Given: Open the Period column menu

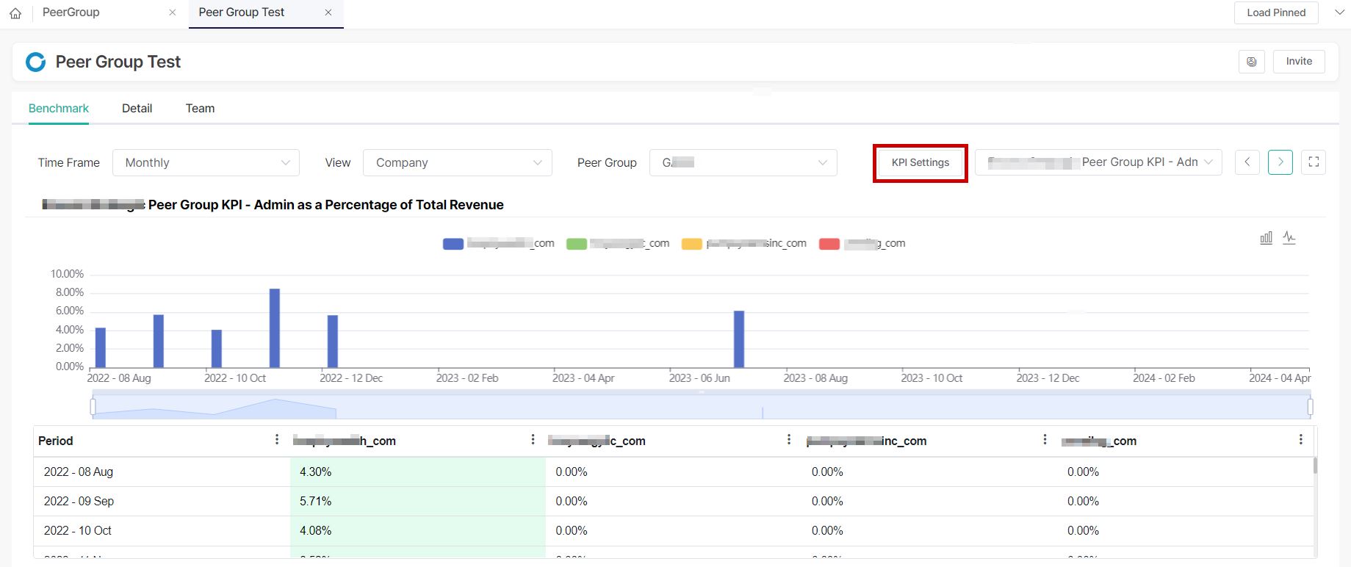Looking at the screenshot, I should [x=277, y=439].
